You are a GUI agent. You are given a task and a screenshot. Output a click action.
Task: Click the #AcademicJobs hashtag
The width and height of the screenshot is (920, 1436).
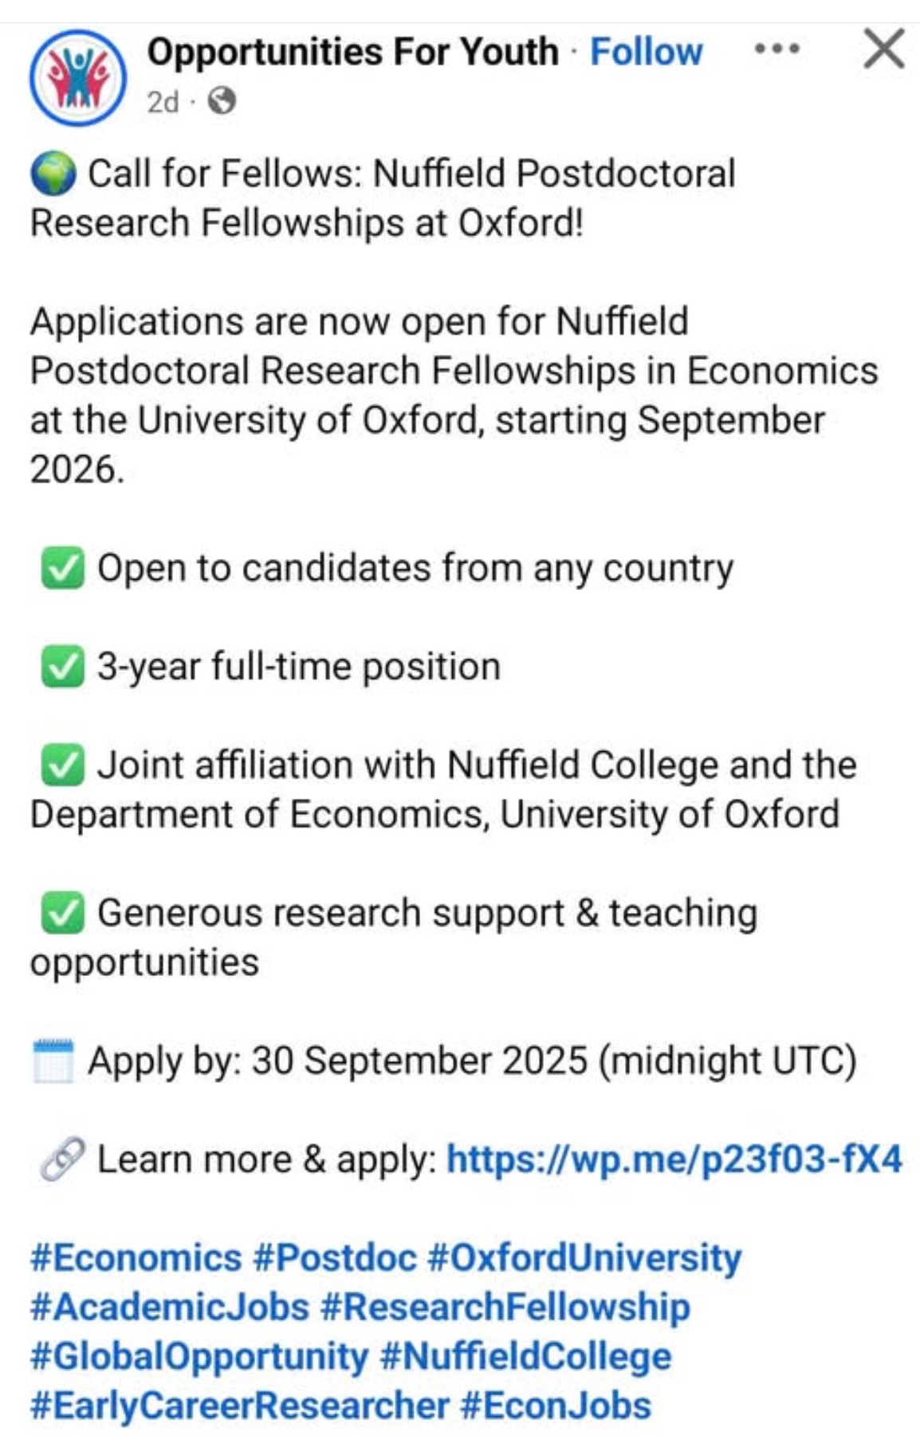pos(169,1307)
